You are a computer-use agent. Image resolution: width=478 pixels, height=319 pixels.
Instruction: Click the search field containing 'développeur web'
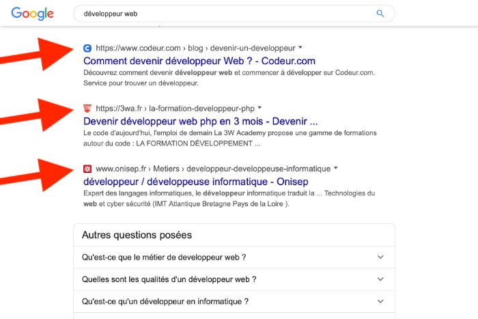coord(225,14)
